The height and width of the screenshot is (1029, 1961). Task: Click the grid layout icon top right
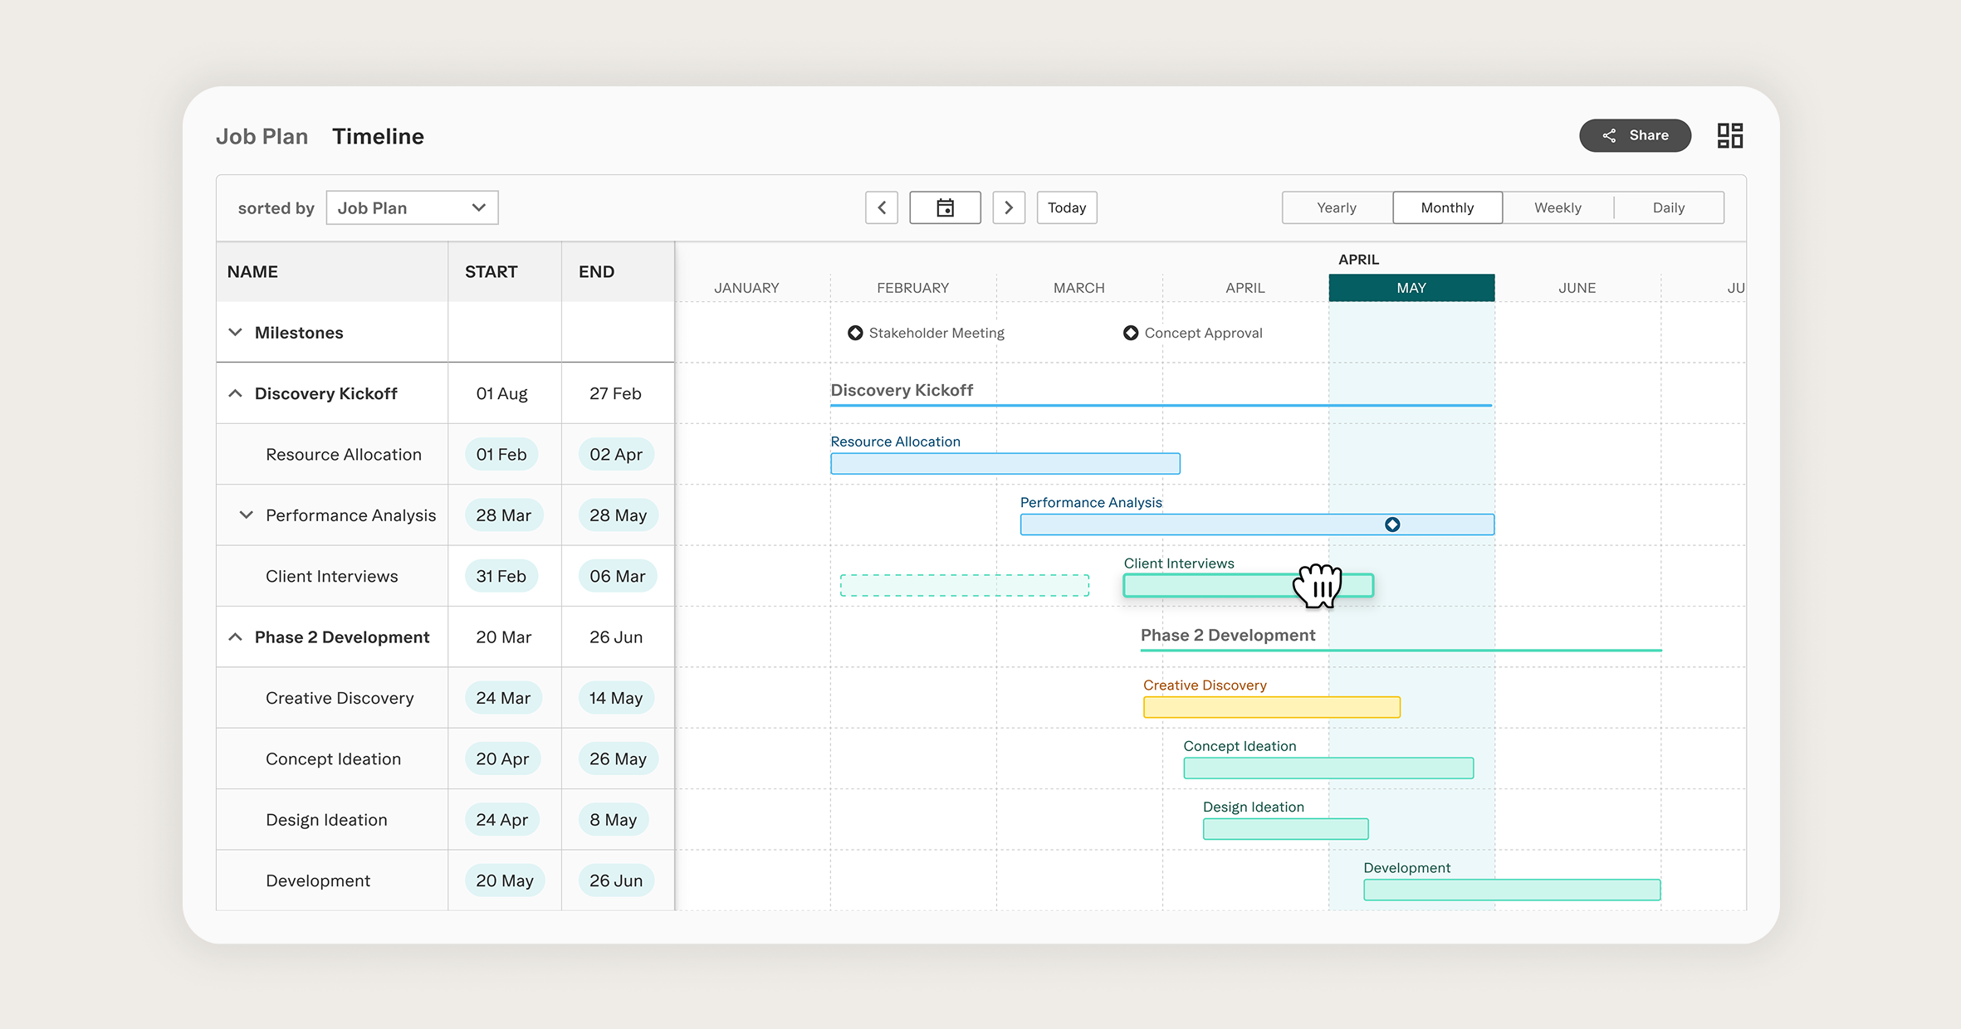point(1730,134)
